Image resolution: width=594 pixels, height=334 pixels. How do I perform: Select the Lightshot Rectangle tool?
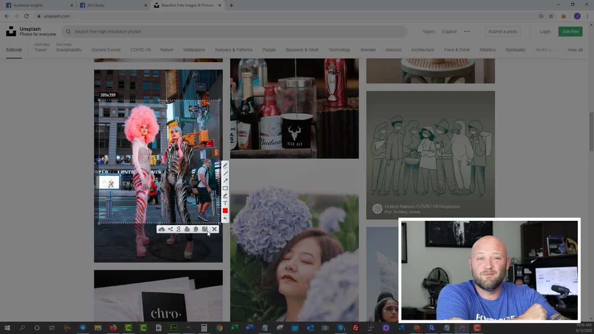point(225,188)
